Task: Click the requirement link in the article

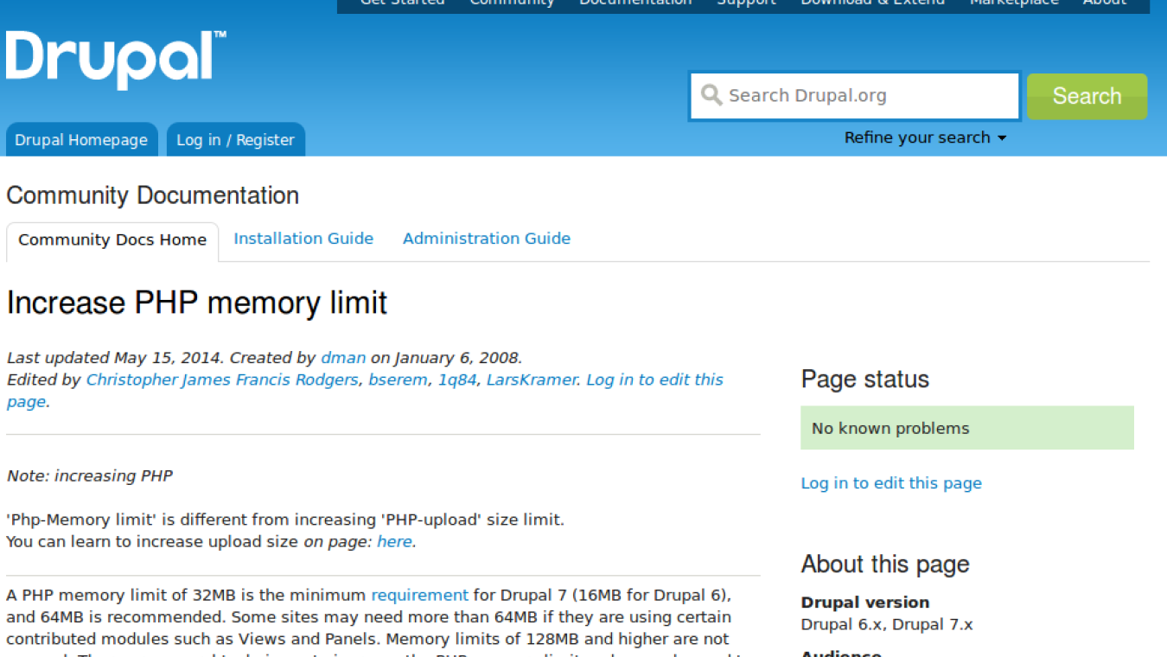Action: 419,595
